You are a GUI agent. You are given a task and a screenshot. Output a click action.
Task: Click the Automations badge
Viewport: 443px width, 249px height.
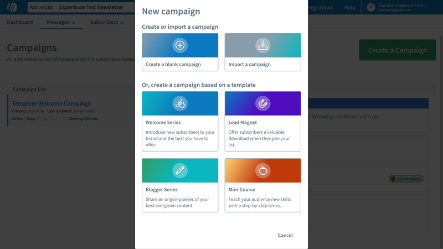pos(406,179)
